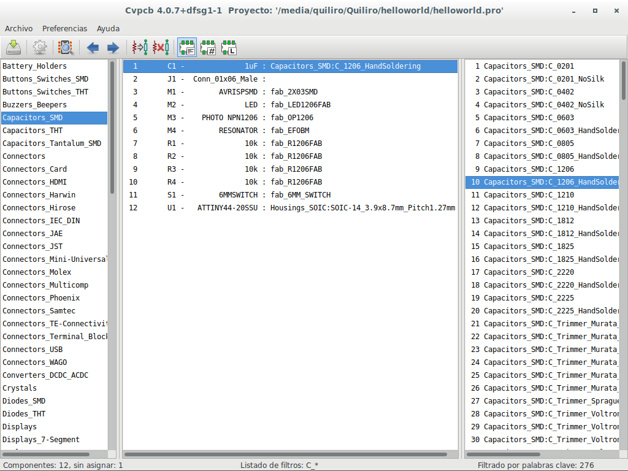Select Capacitors_SMD library
Viewport: 628px width, 471px height.
click(x=55, y=117)
